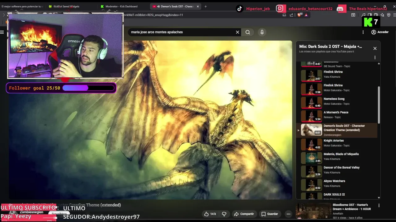Open the Bloodborne OST Hunter's Dream recommendation

pos(351,207)
